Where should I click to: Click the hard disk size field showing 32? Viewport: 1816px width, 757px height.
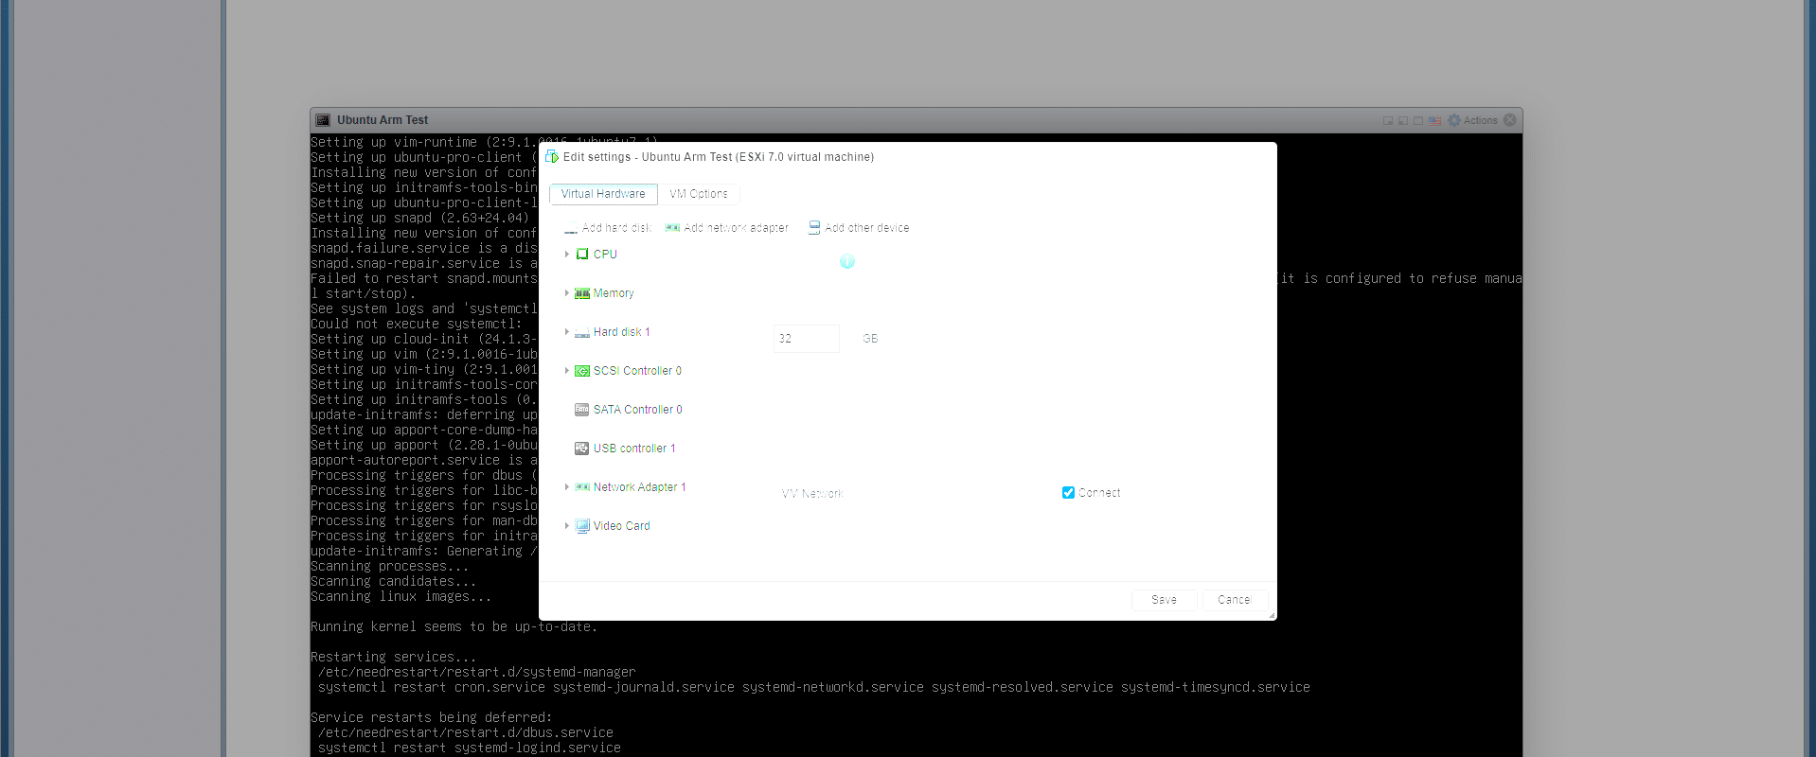806,339
